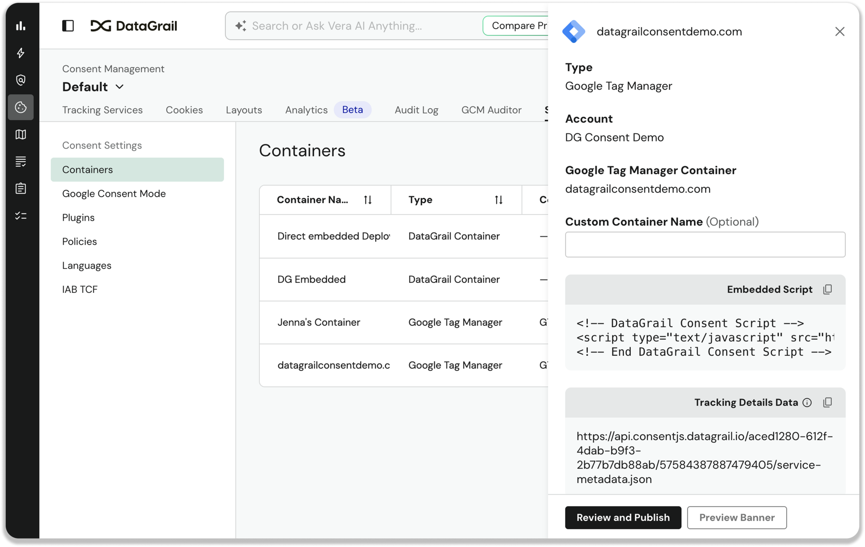Sort by Container Name column
Screen dimensions: 865x547
pyautogui.click(x=368, y=200)
